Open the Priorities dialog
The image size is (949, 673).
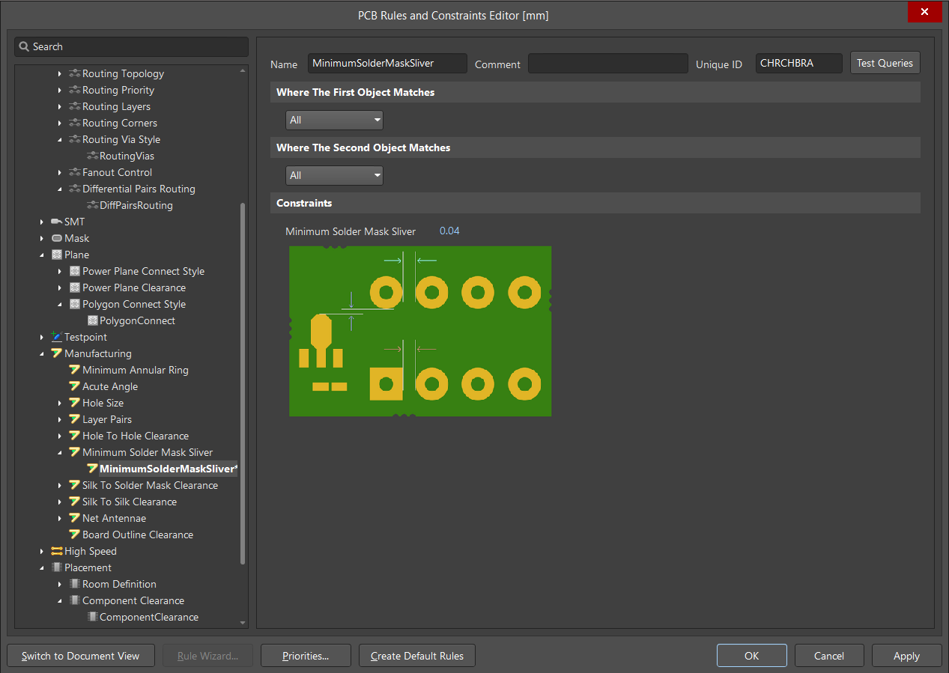(x=306, y=655)
